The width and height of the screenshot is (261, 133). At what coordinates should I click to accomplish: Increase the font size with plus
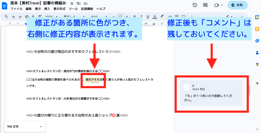pyautogui.click(x=127, y=16)
